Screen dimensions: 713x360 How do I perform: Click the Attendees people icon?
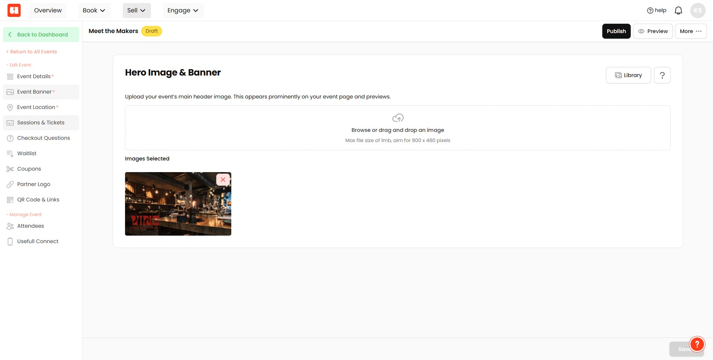(10, 226)
